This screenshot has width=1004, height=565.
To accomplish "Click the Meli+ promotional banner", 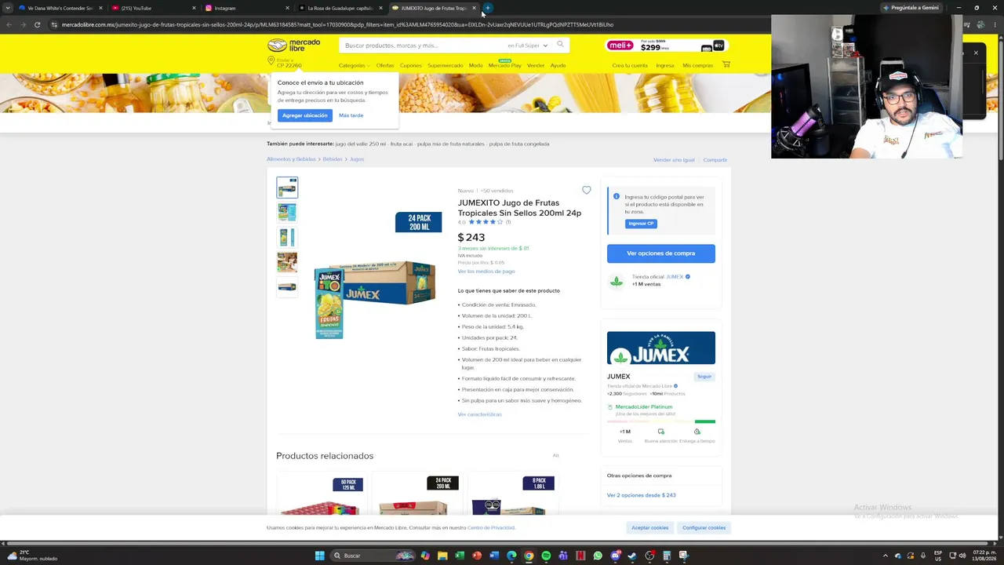I will coord(665,46).
